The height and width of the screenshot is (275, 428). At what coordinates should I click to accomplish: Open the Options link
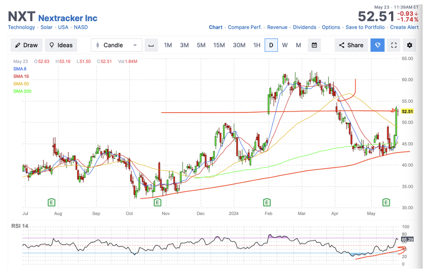[x=331, y=28]
